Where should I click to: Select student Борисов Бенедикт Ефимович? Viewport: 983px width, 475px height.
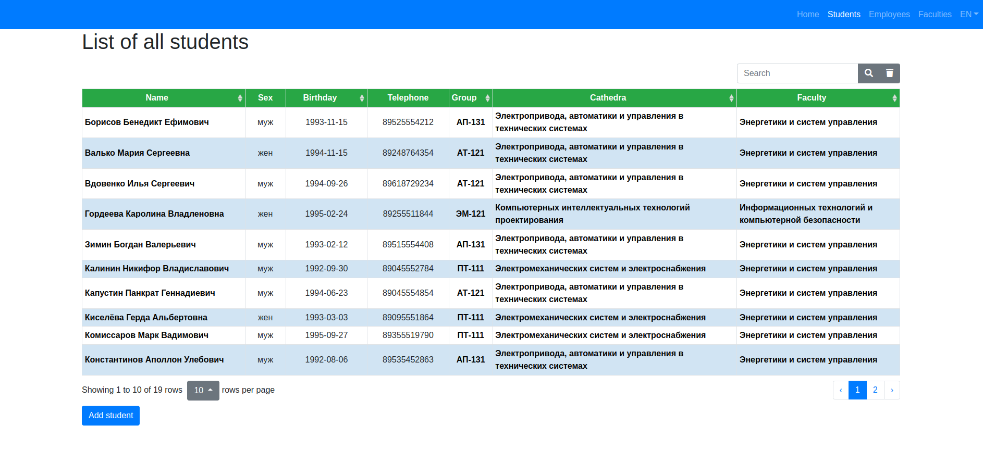(x=147, y=122)
